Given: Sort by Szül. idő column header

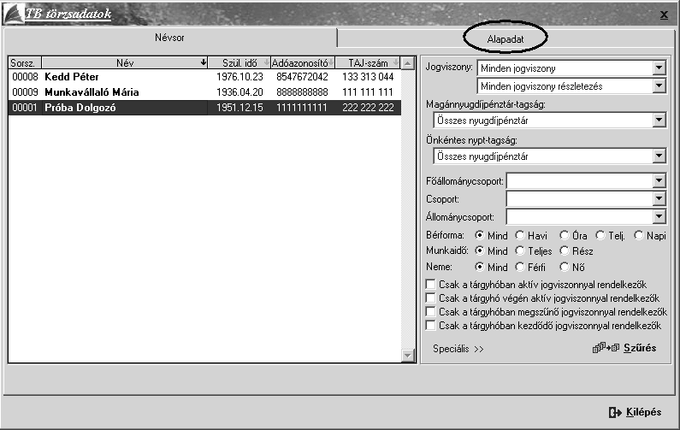Looking at the screenshot, I should pos(239,63).
